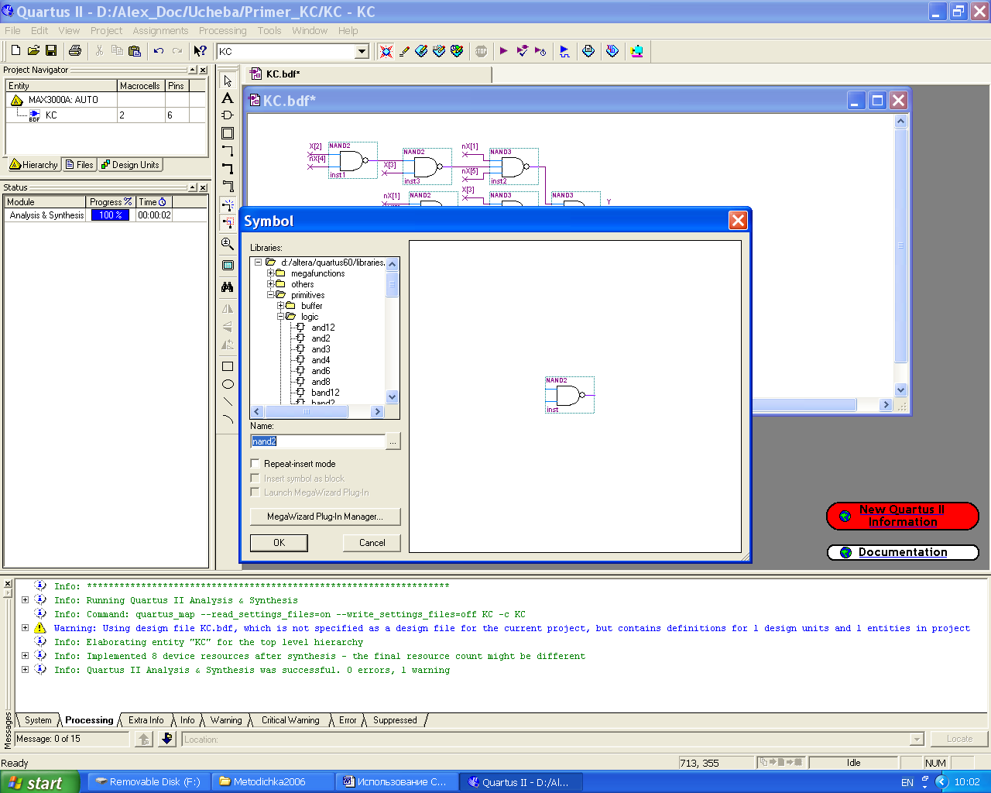The height and width of the screenshot is (793, 991).
Task: Toggle partial line selection tool icon
Action: (228, 223)
